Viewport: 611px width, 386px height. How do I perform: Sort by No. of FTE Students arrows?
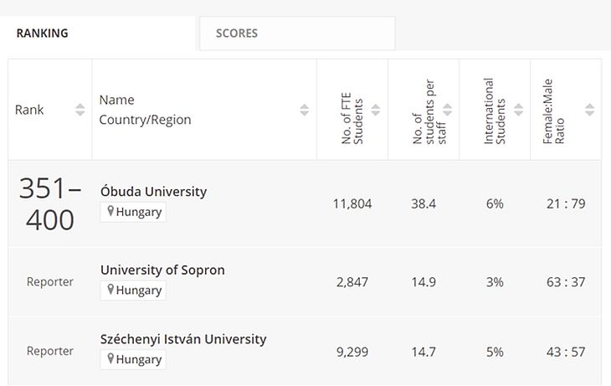point(376,110)
